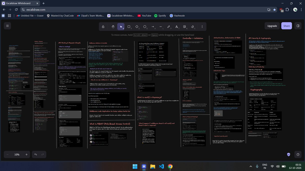Select the Selection arrow tool
The image size is (305, 171).
121,26
